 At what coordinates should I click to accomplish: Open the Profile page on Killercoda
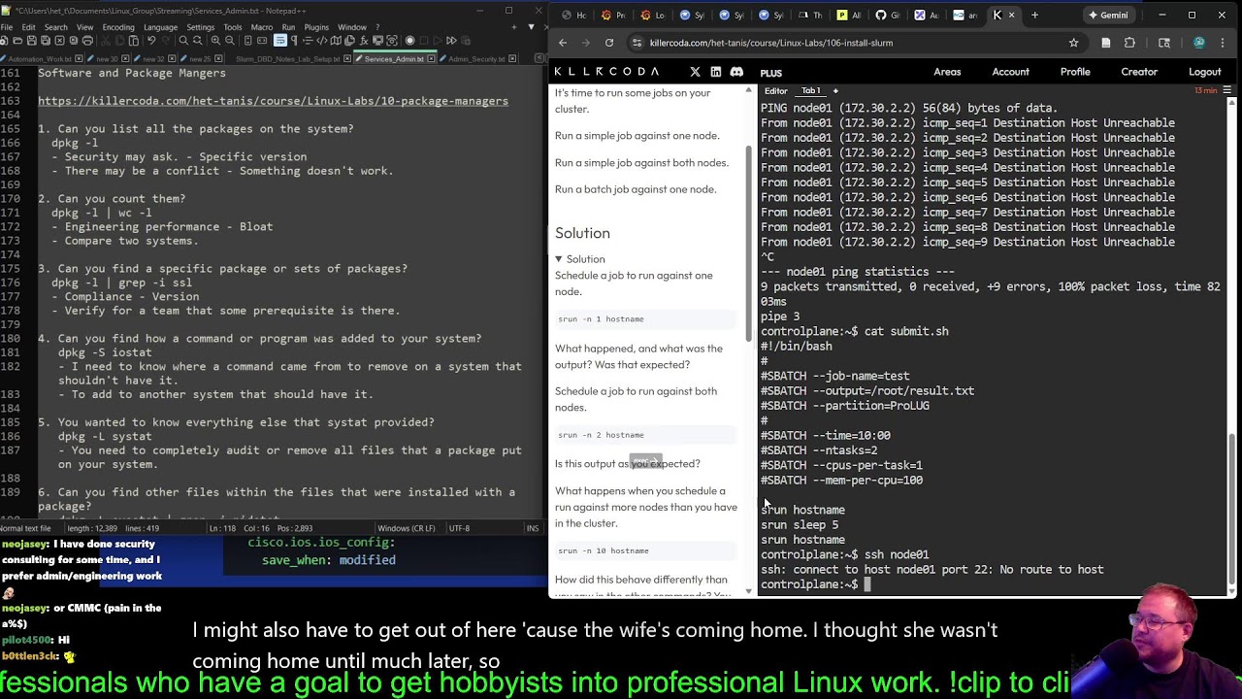(1075, 72)
